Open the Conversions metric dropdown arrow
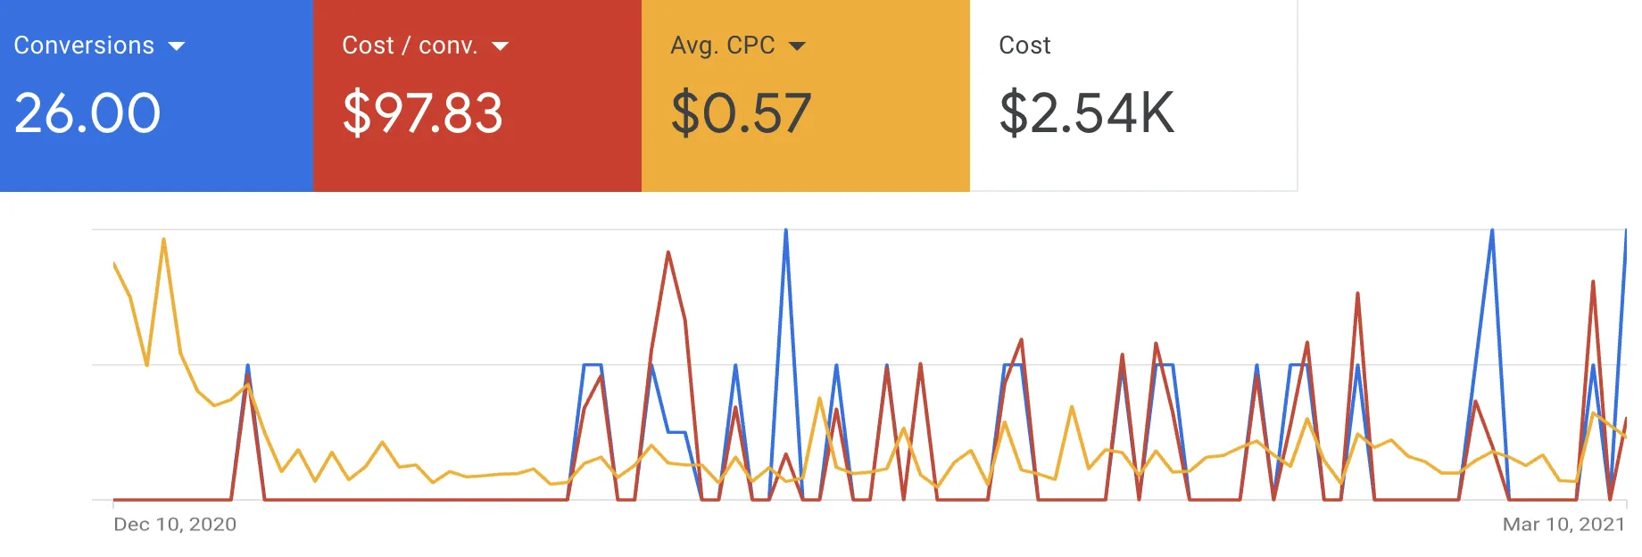 (x=177, y=46)
